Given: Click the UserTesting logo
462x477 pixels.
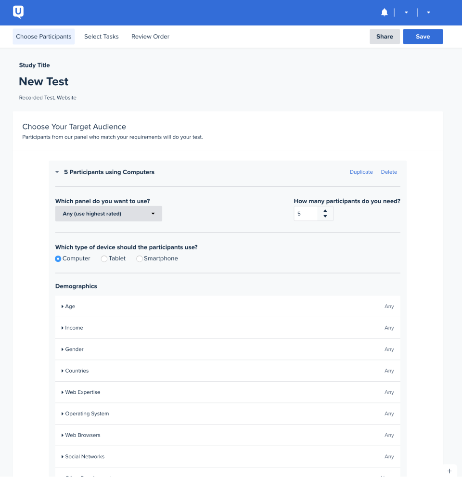Looking at the screenshot, I should coord(17,12).
